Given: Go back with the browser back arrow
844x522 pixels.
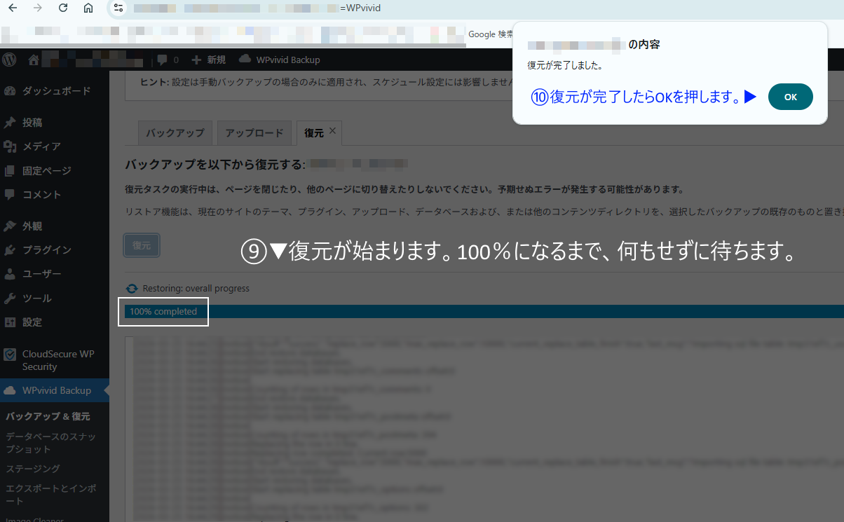Looking at the screenshot, I should pos(13,8).
